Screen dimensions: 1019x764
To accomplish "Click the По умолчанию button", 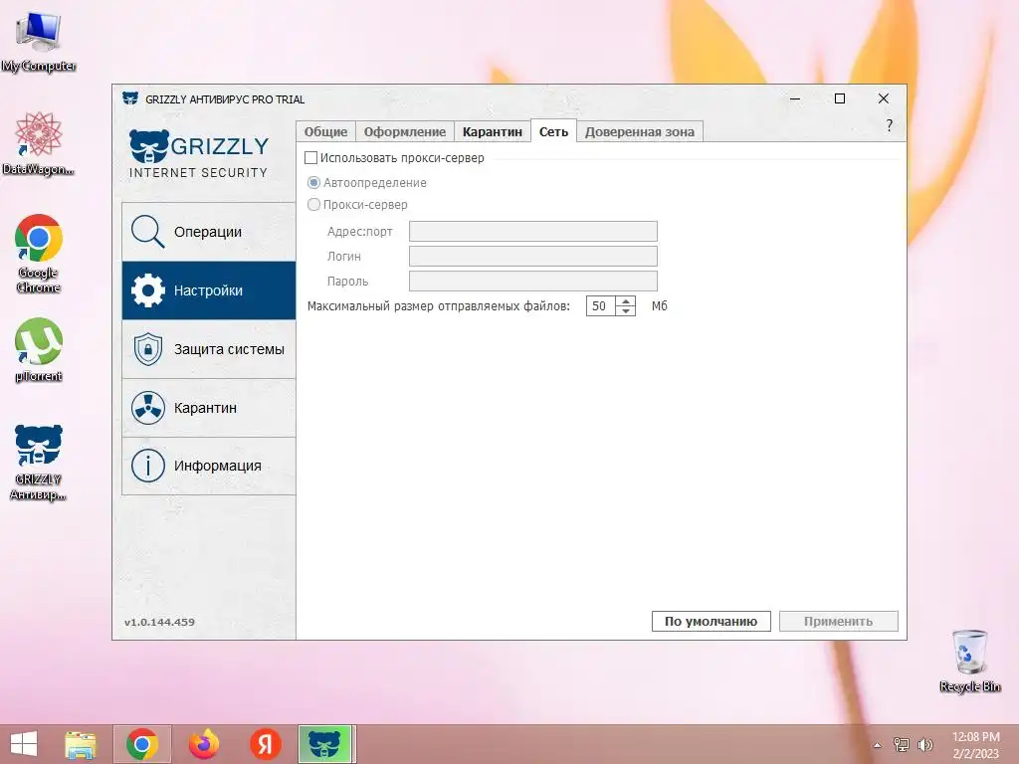I will (711, 621).
